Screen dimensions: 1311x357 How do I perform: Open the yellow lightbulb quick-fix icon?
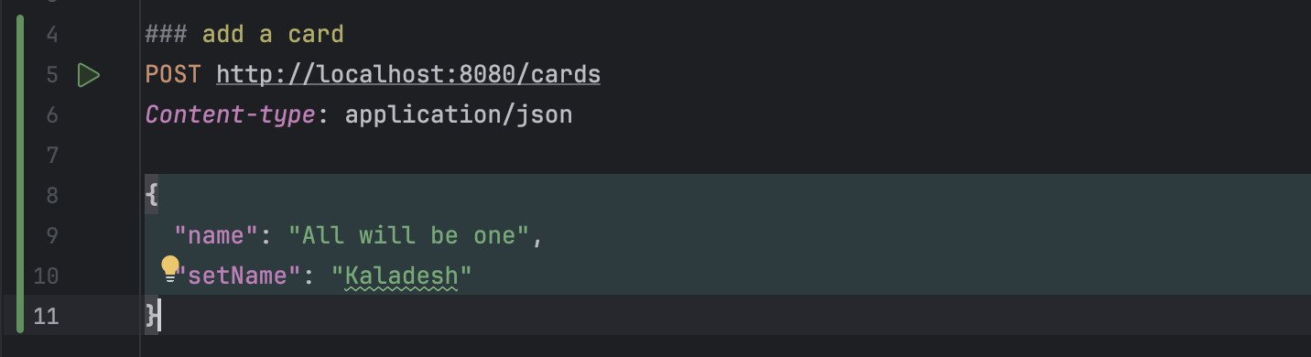tap(170, 268)
